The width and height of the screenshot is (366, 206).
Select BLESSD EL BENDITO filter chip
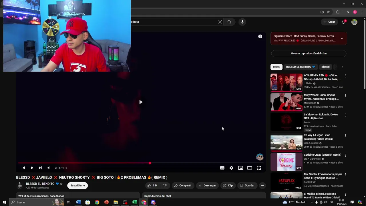[x=301, y=67]
